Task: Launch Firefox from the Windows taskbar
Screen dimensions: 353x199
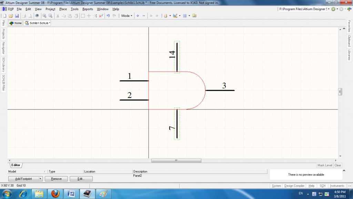Action: click(x=56, y=193)
